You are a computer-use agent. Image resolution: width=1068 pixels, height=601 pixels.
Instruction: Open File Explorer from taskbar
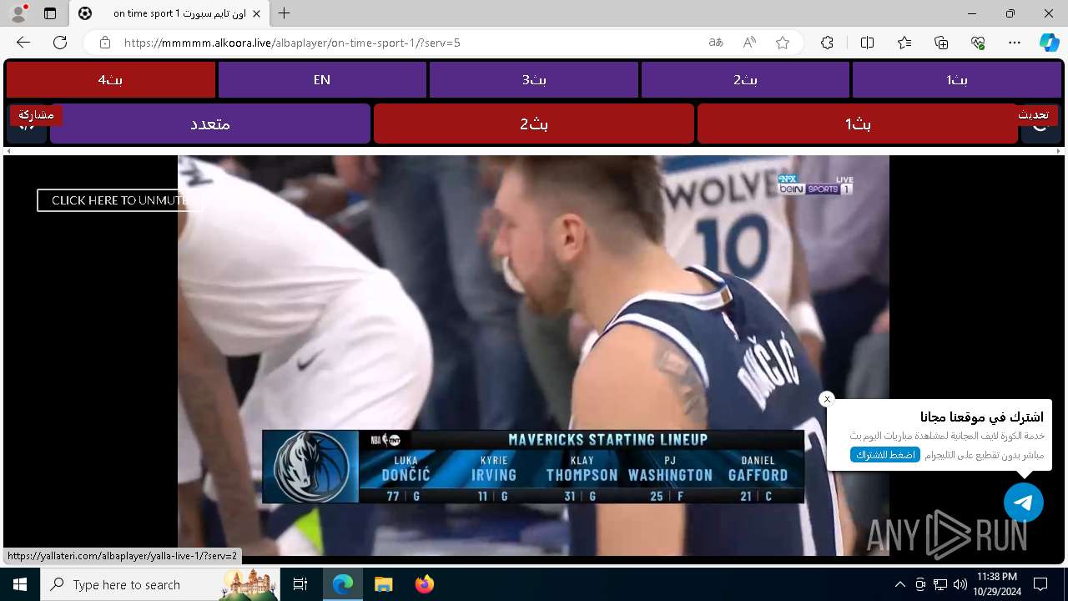[383, 584]
